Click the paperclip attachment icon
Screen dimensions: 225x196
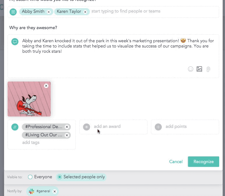208,69
